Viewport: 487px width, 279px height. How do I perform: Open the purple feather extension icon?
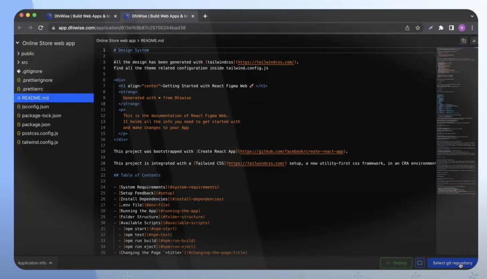431,28
